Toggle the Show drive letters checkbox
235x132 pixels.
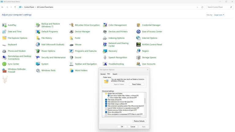coord(106,112)
